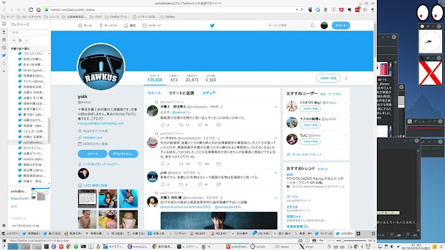Viewport: 445px width, 250px height.
Task: Click the bookmark search field in panel
Action: [x=29, y=33]
